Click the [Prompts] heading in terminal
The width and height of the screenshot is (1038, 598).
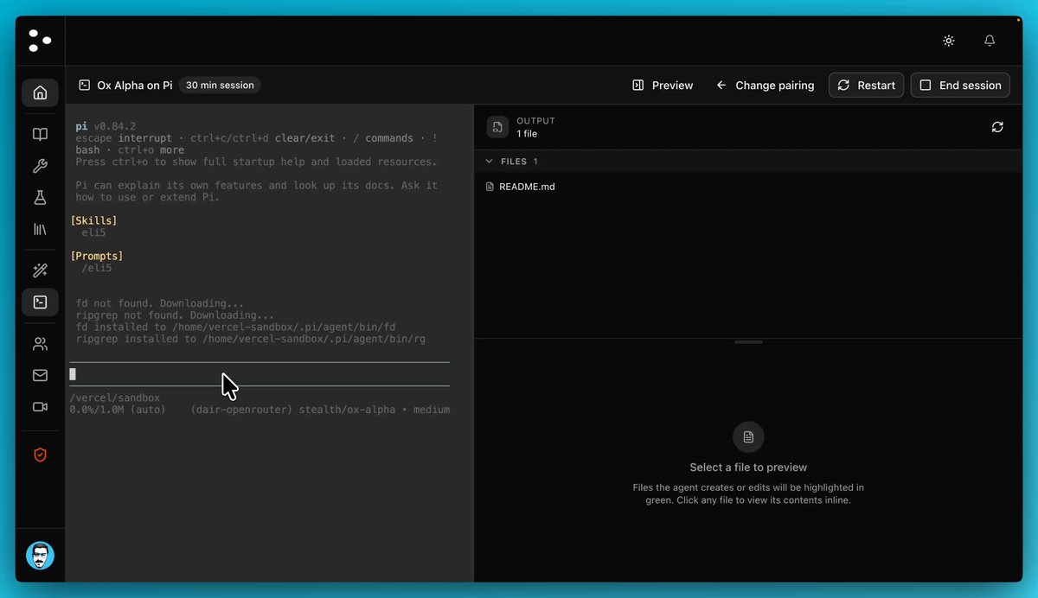[96, 256]
